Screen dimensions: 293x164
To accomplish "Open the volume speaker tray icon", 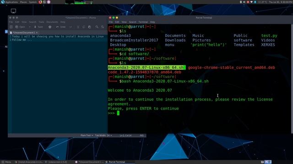I will coord(244,2).
